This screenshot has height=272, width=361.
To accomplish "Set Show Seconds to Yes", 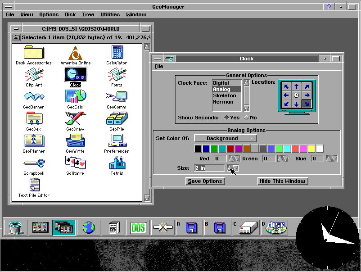I will (x=232, y=118).
